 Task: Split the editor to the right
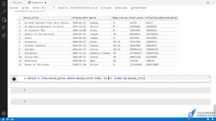pyautogui.click(x=208, y=3)
